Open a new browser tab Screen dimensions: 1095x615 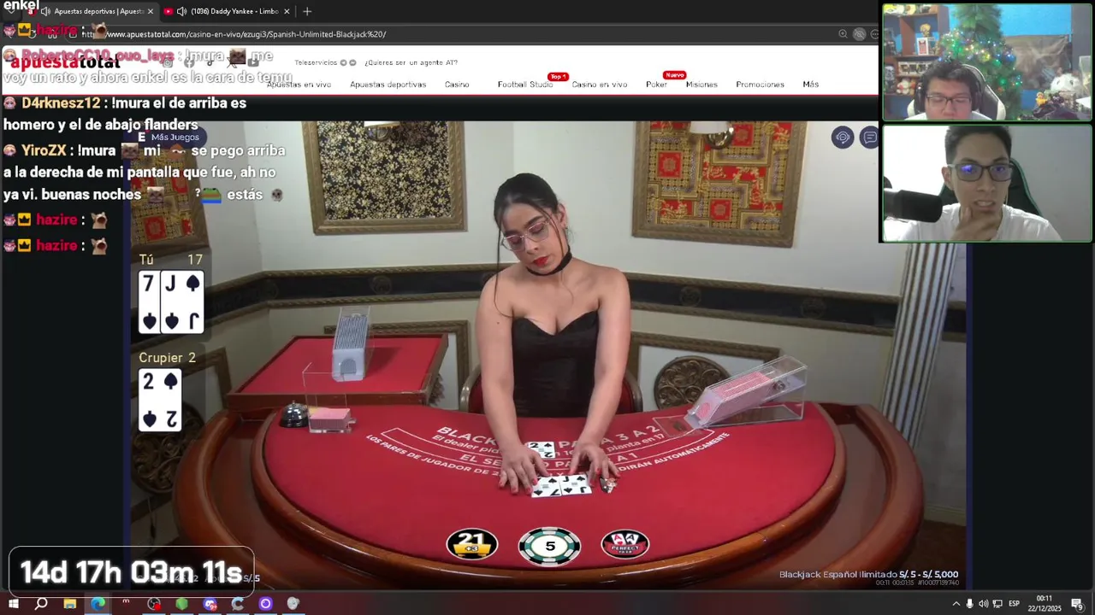pyautogui.click(x=307, y=11)
